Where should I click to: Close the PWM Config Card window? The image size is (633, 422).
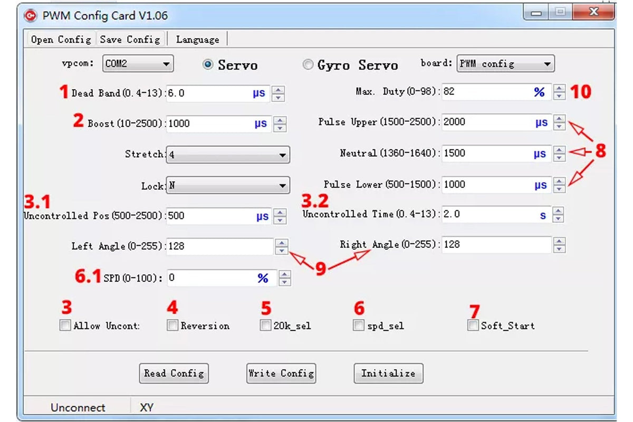pos(593,13)
